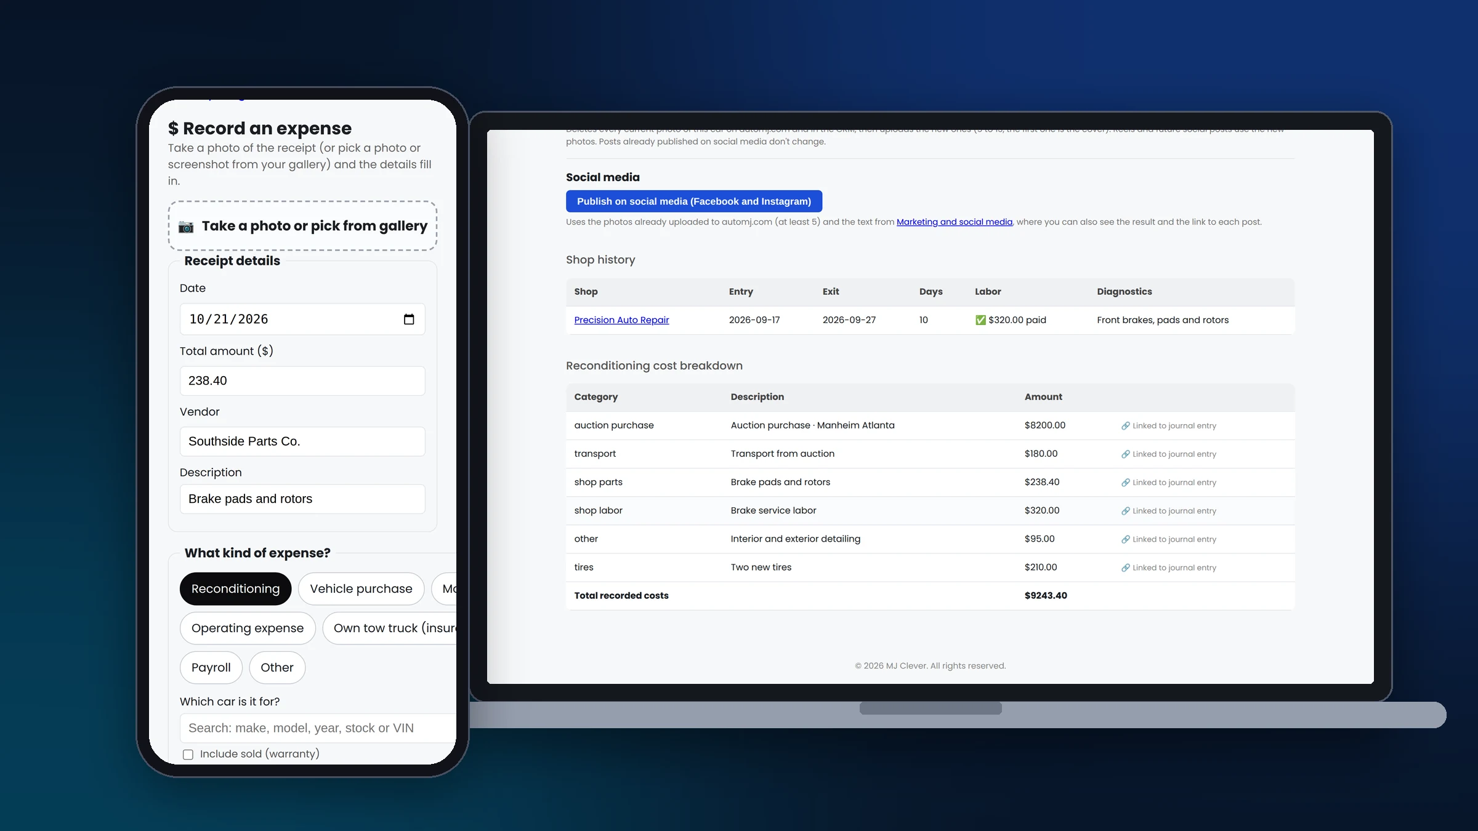The image size is (1478, 831).
Task: Check Include sold (warranty) box
Action: [x=188, y=755]
